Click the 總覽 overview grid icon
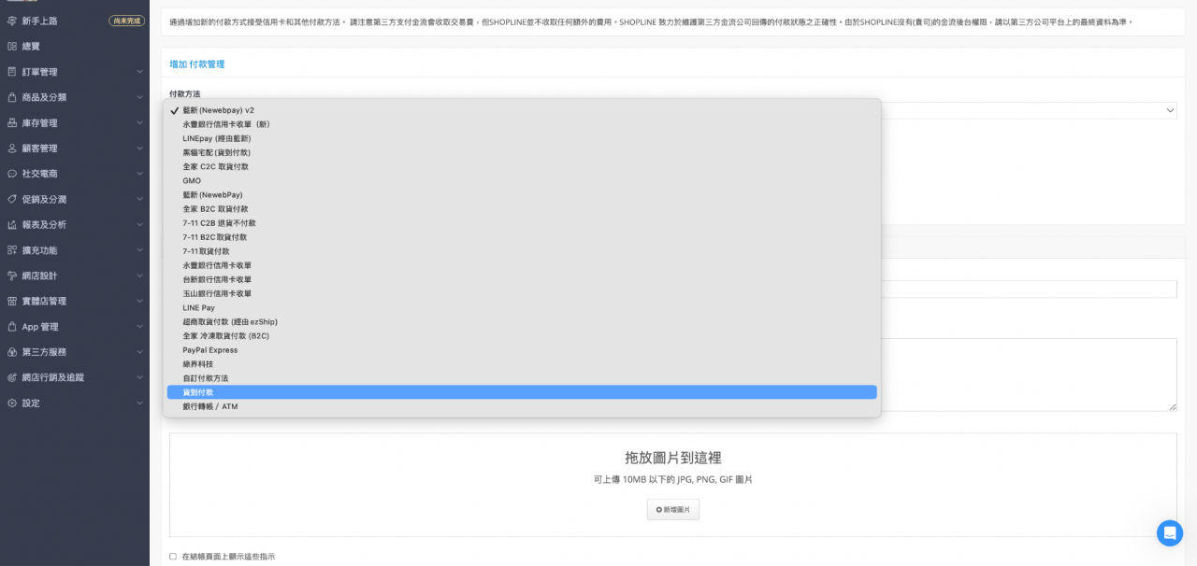This screenshot has width=1197, height=566. click(x=11, y=46)
